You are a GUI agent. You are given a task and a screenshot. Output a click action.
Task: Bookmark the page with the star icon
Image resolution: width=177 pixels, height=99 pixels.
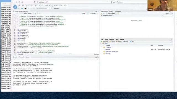coord(114,2)
